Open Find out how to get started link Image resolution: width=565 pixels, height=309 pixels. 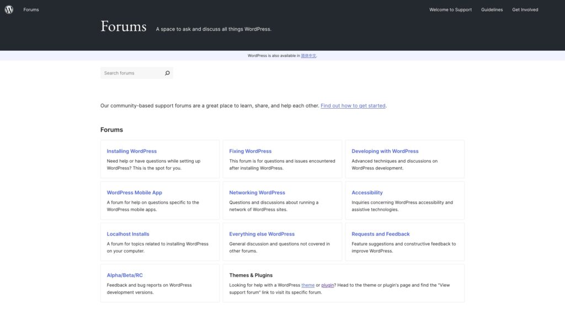point(353,105)
